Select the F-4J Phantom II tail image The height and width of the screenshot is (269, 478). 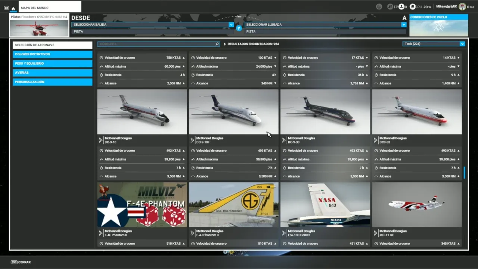click(x=234, y=205)
